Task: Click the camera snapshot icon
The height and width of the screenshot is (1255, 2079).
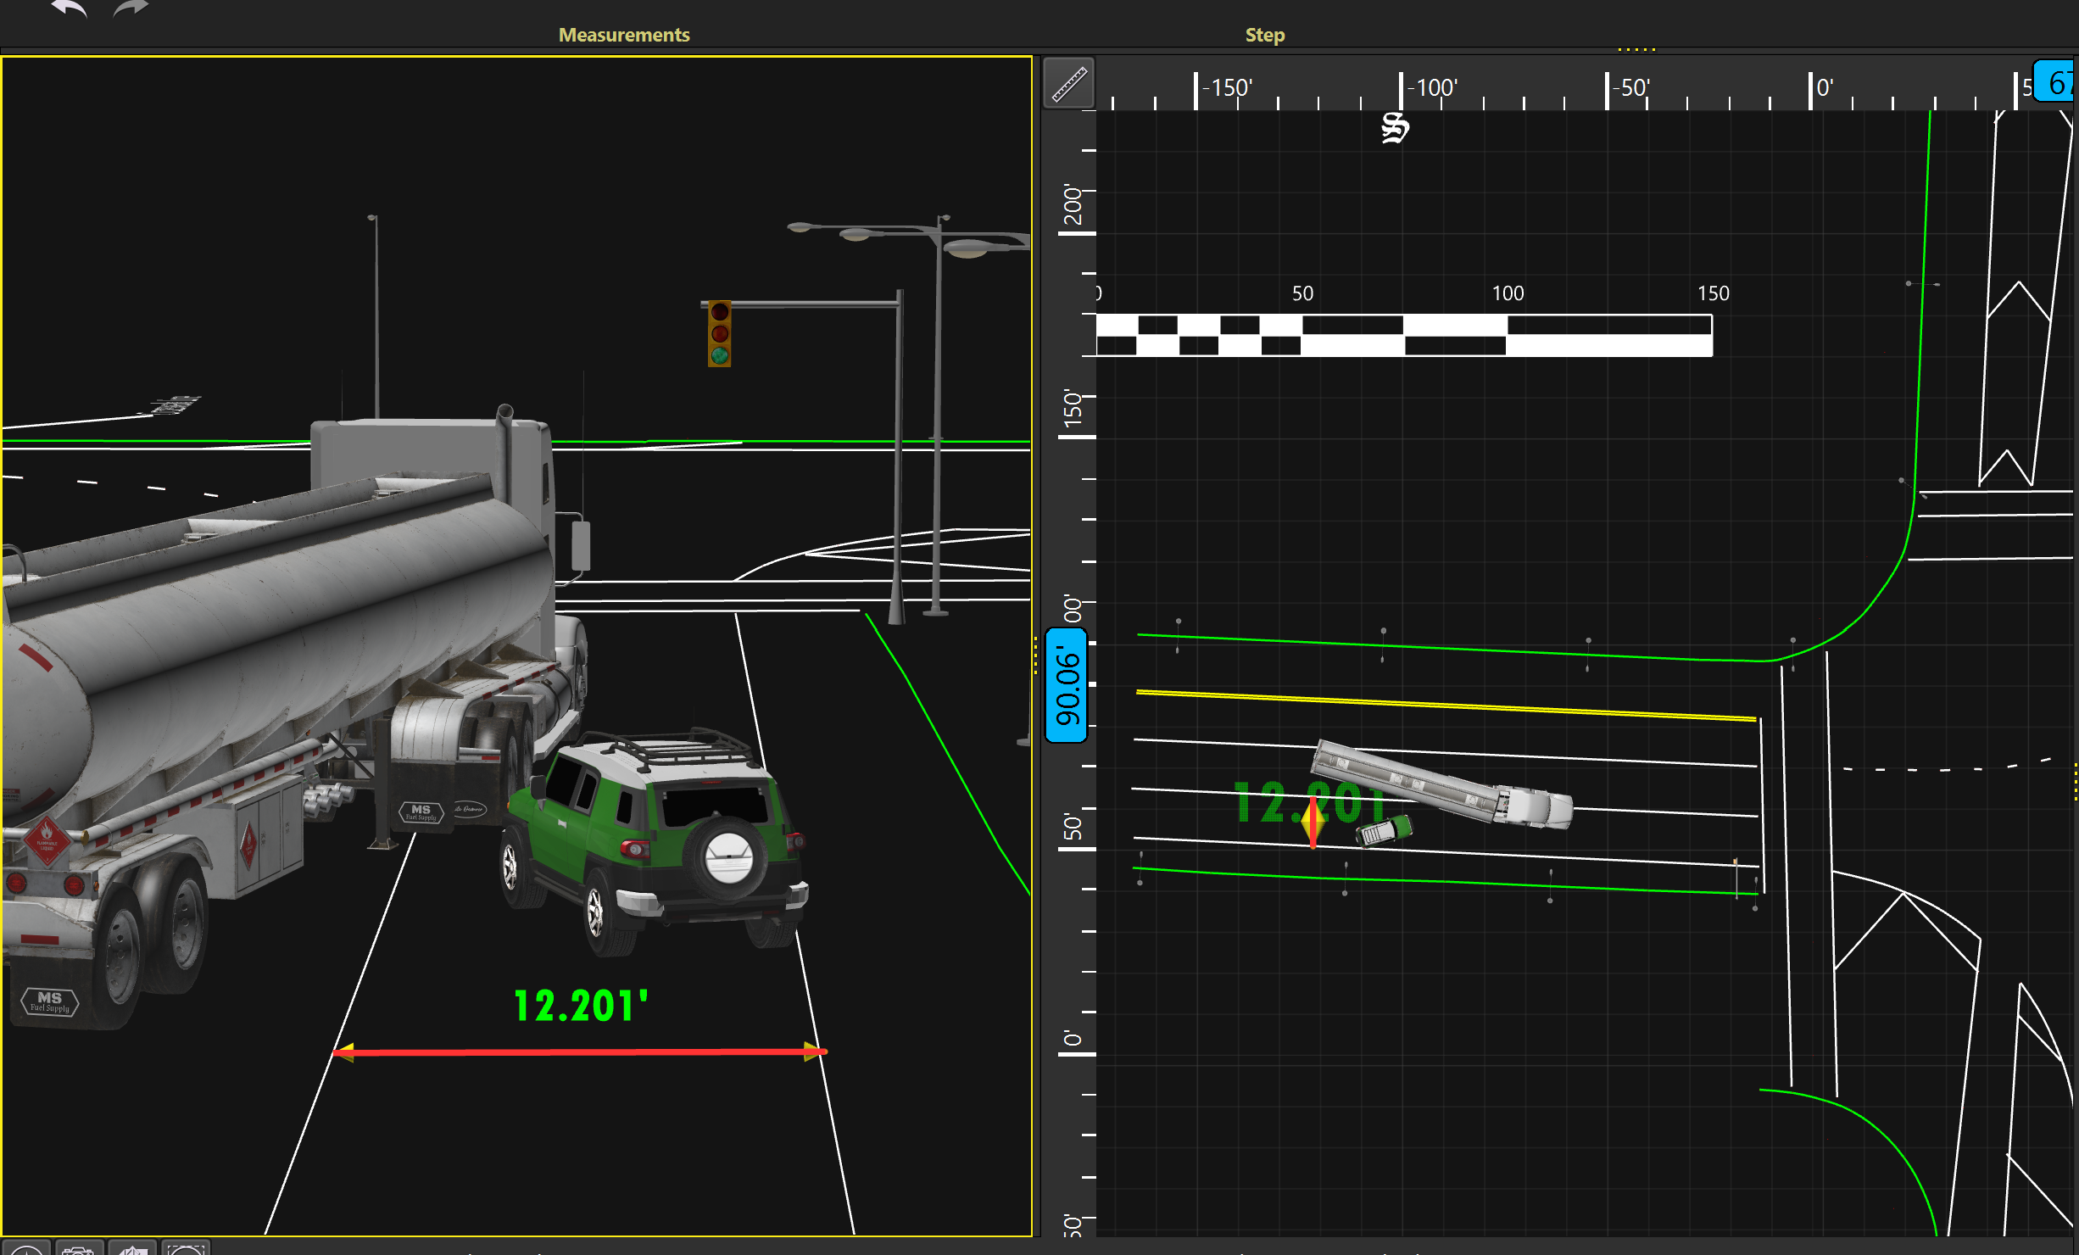Action: 78,1250
